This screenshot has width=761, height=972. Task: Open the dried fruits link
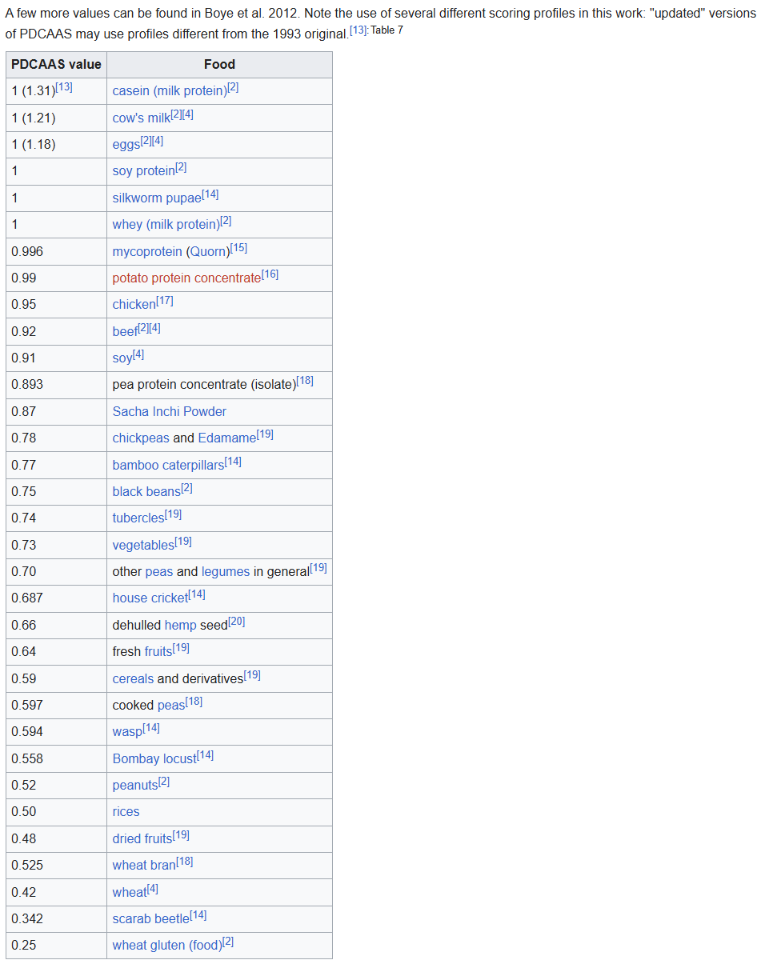(x=142, y=839)
